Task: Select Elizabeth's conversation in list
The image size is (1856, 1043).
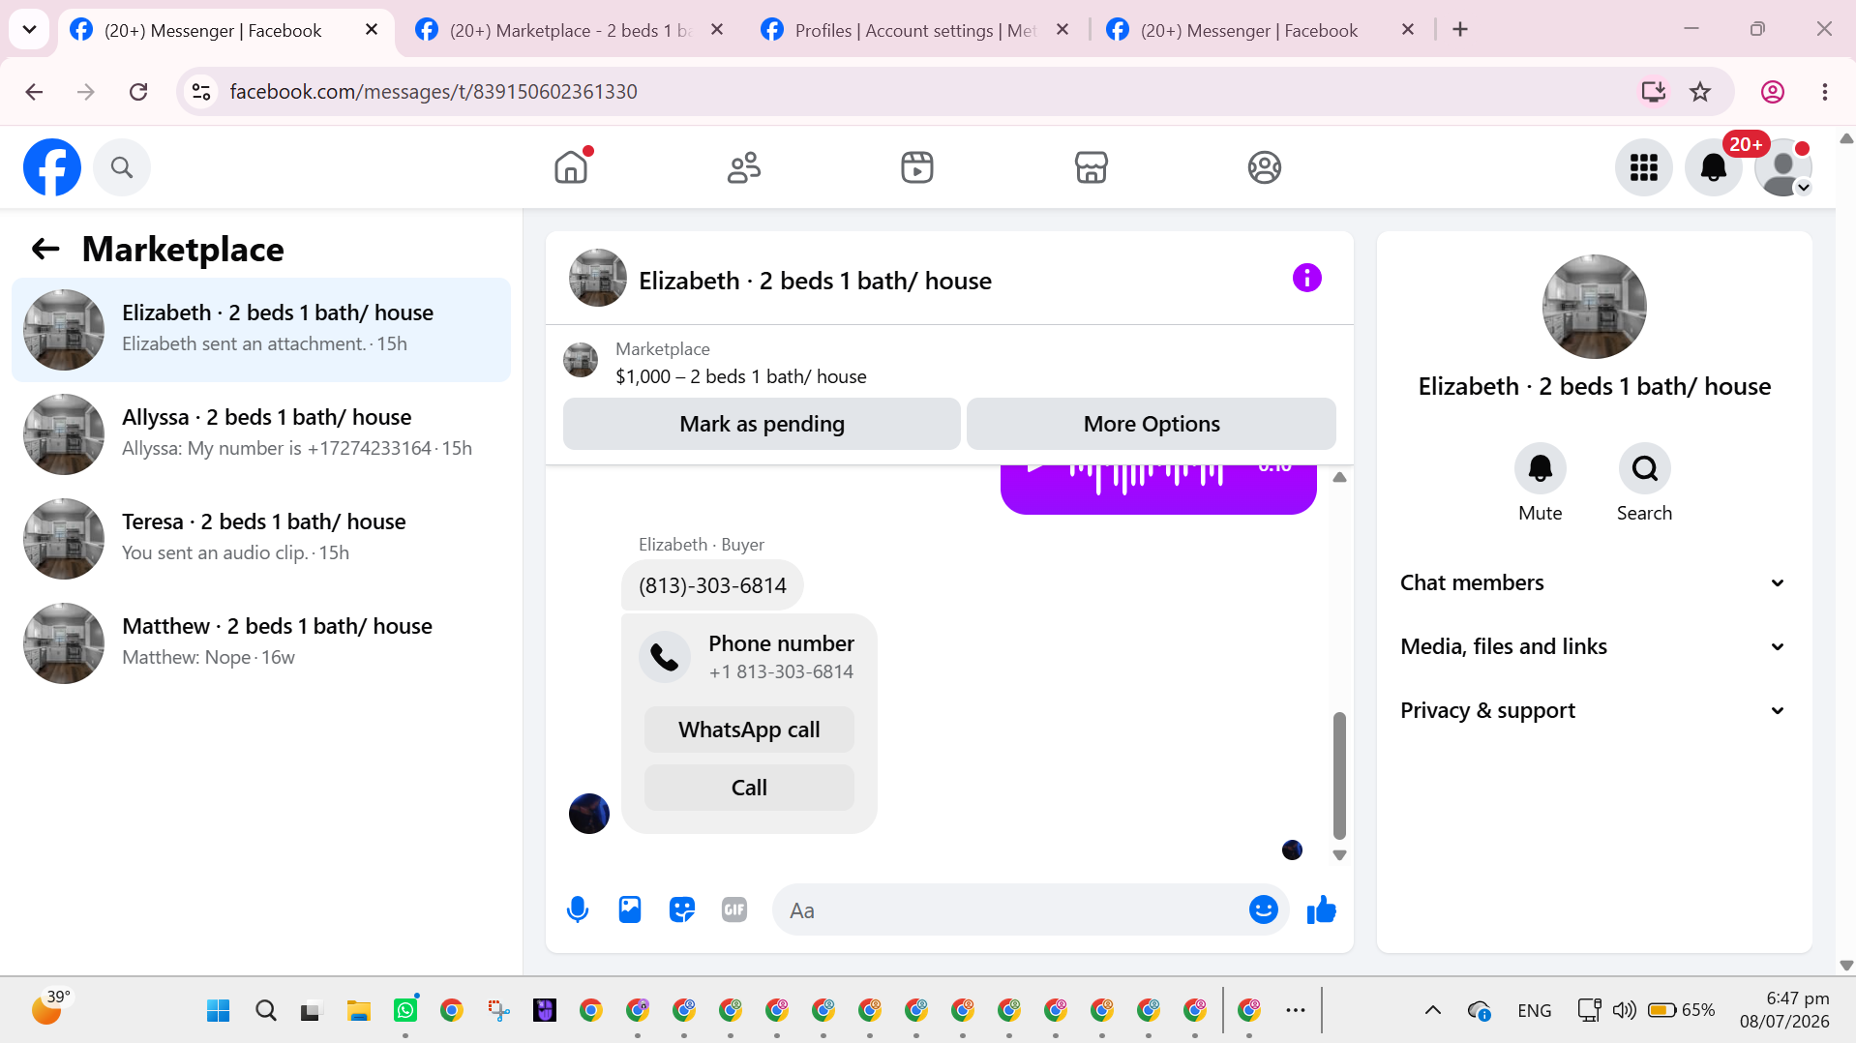Action: pyautogui.click(x=261, y=330)
